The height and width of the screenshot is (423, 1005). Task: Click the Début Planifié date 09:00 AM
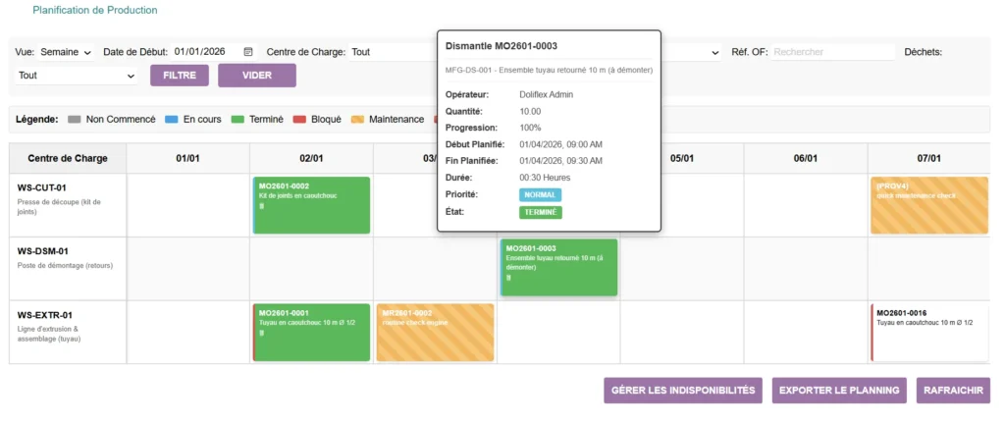[560, 144]
